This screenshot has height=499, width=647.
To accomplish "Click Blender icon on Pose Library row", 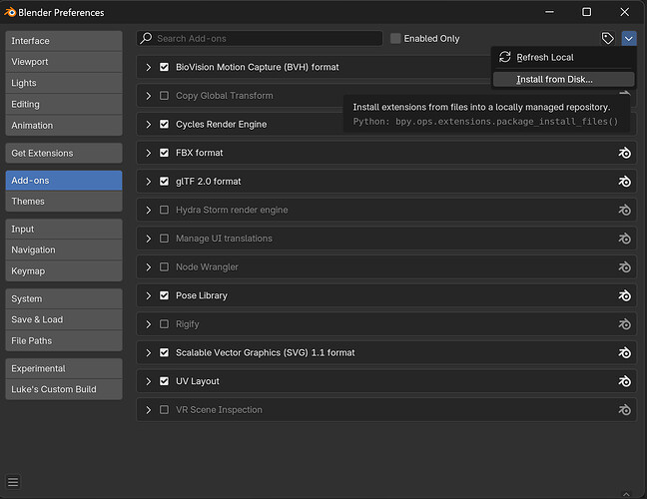I will 624,295.
